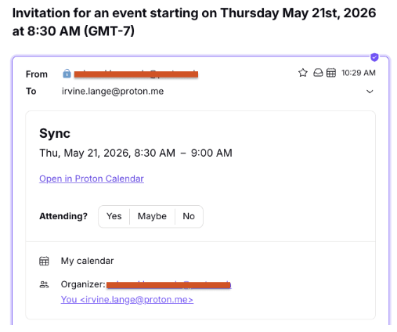The image size is (397, 332).
Task: Click the My calendar label
Action: [x=87, y=261]
